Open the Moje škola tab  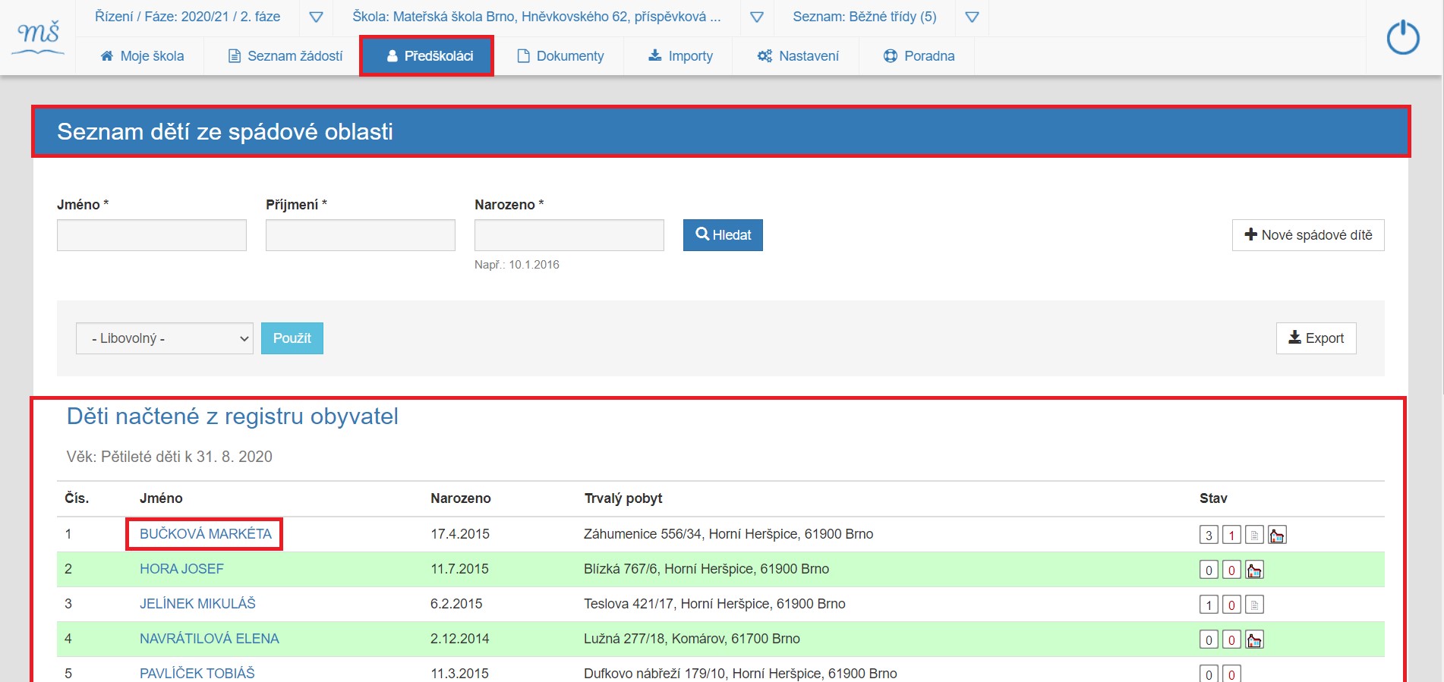point(141,56)
